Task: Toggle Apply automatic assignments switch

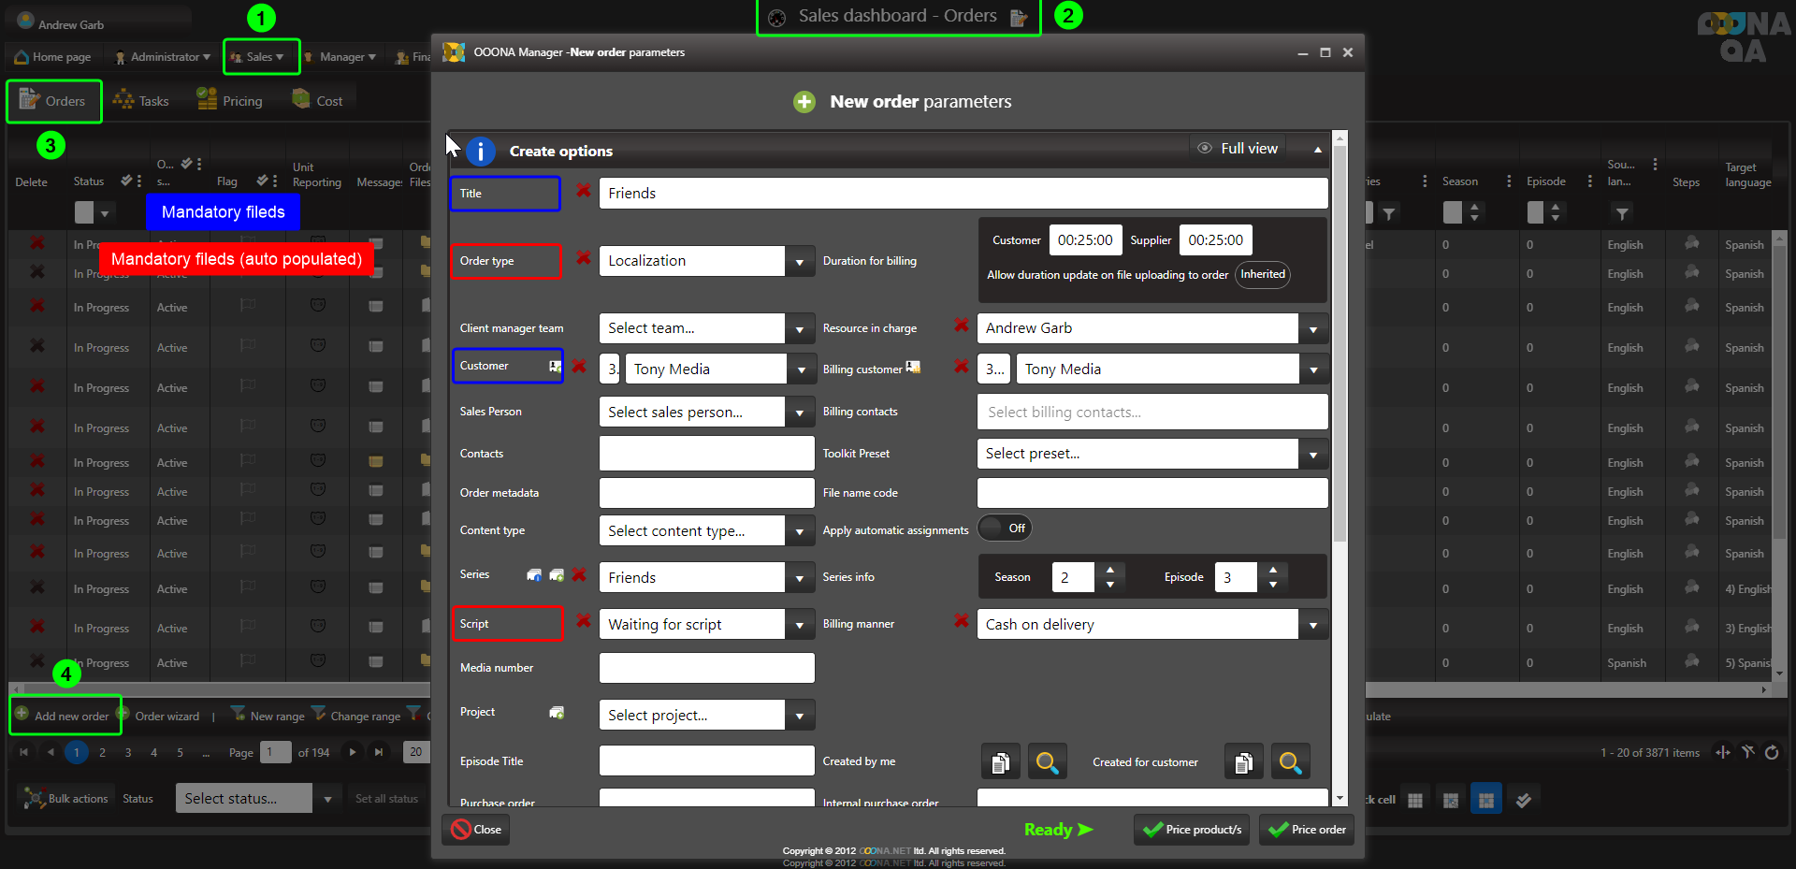Action: coord(1005,529)
